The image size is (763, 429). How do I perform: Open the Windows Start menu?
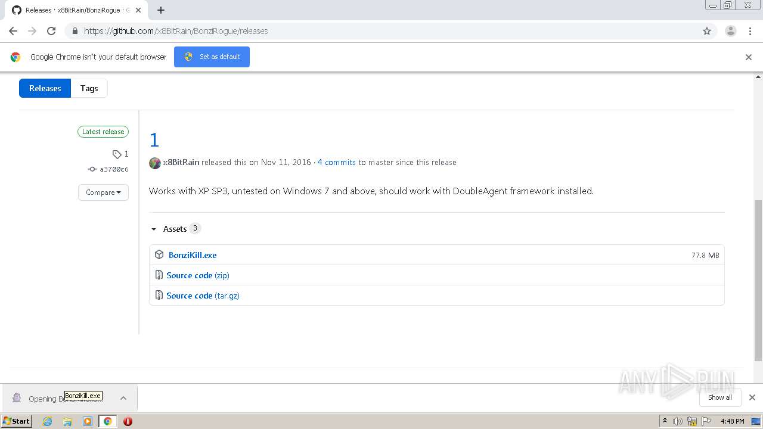(x=17, y=421)
